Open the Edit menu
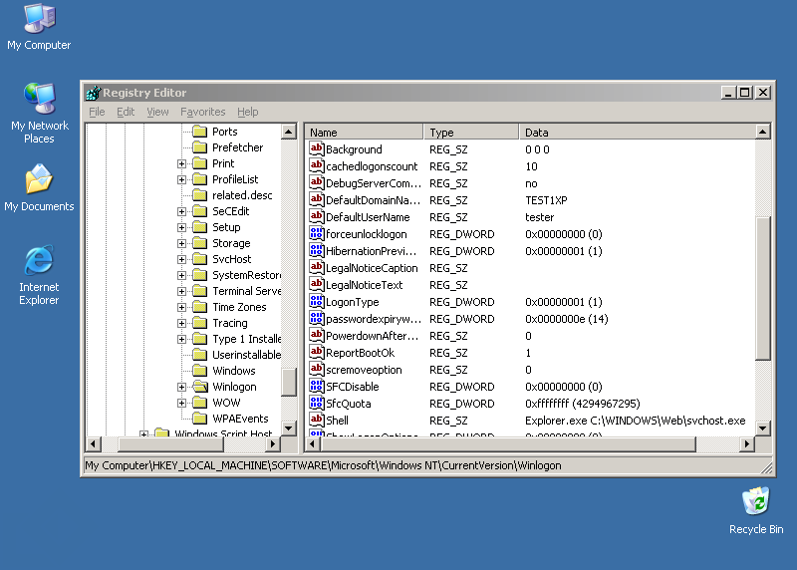This screenshot has height=570, width=797. 126,112
